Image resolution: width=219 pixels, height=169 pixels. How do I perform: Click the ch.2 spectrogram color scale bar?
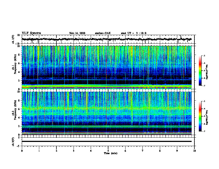(x=200, y=116)
